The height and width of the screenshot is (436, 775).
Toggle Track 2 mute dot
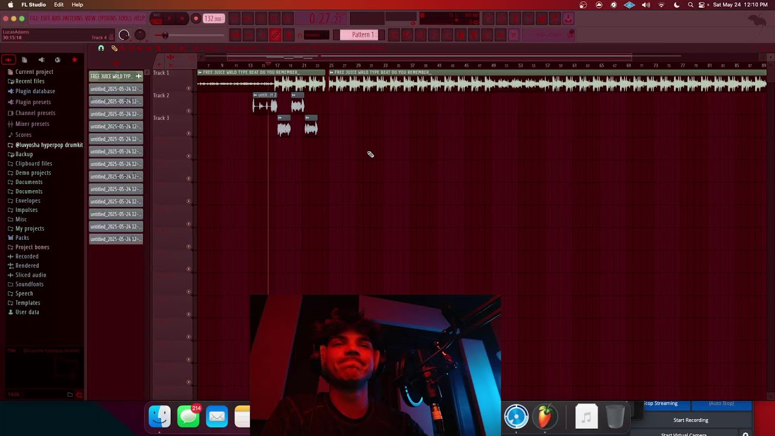pyautogui.click(x=188, y=111)
